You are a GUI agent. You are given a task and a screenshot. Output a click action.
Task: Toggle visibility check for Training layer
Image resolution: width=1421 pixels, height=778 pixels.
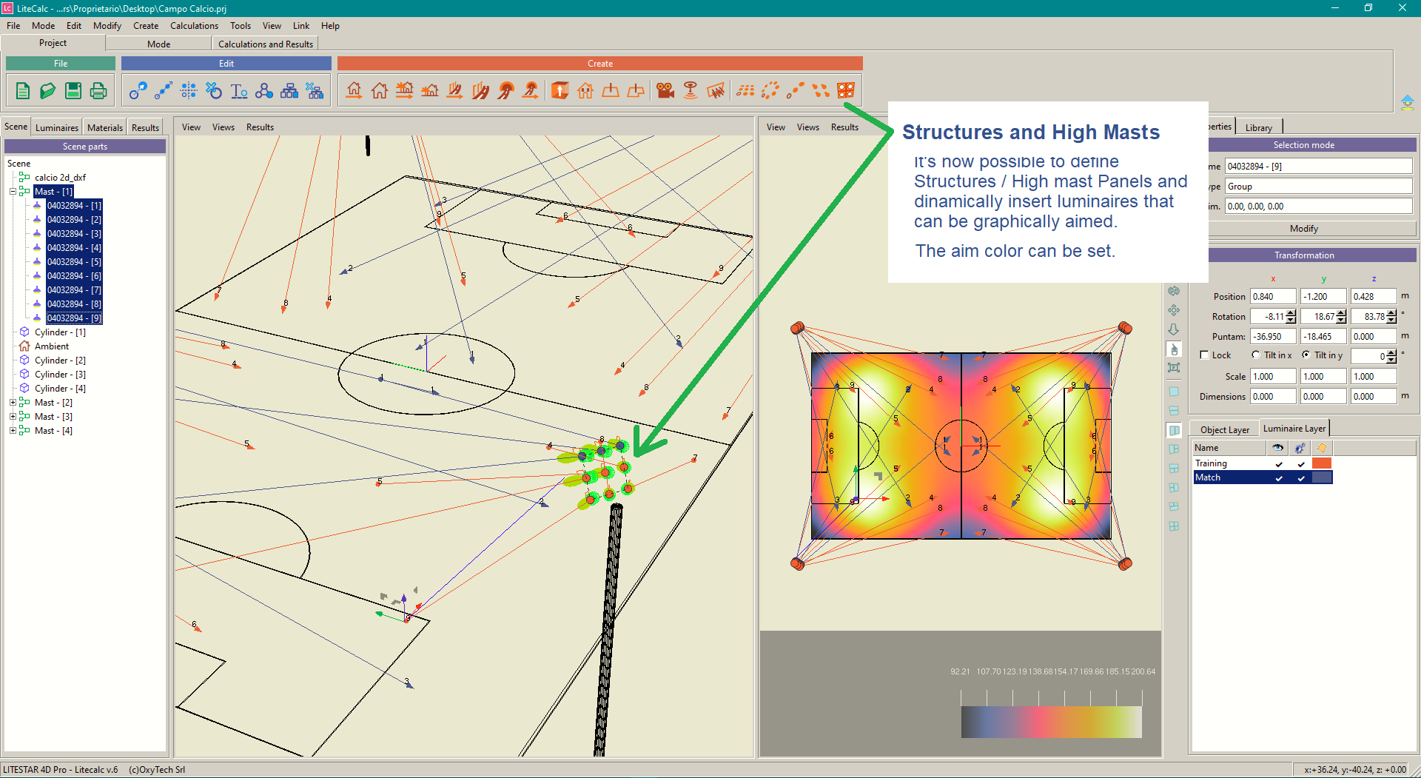[x=1279, y=464]
